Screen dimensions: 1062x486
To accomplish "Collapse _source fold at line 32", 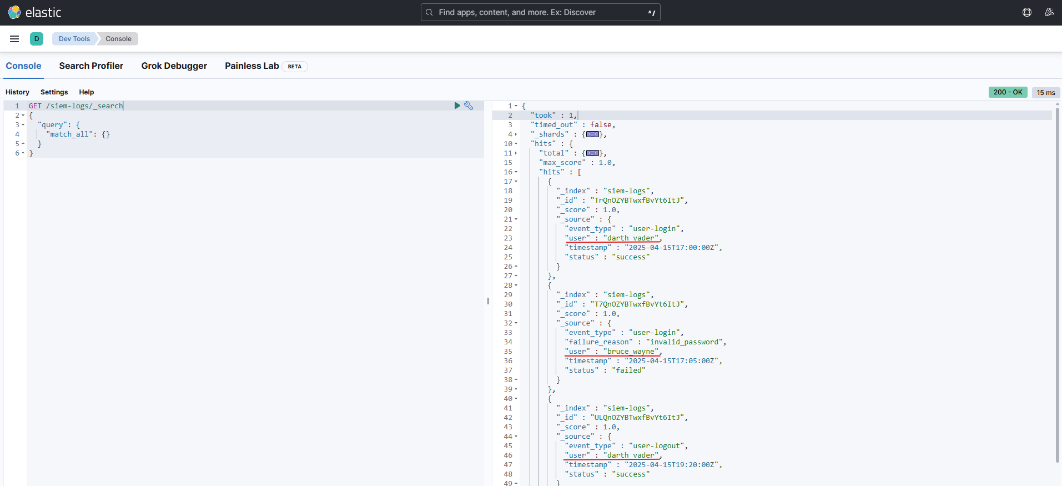I will (x=516, y=323).
